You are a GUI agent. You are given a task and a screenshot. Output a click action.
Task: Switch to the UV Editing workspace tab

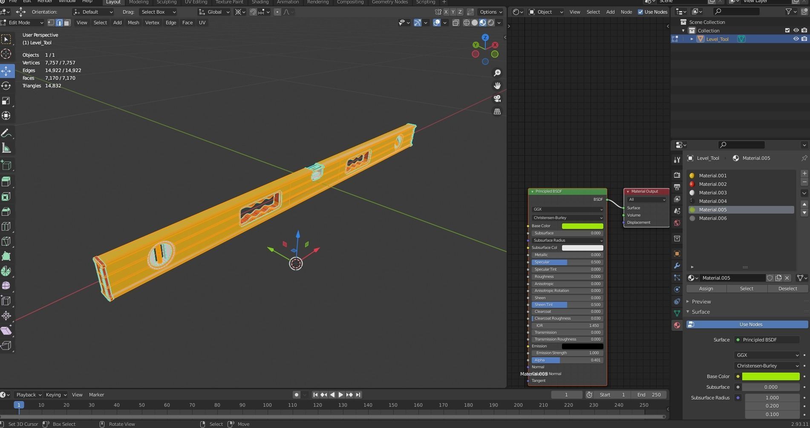tap(196, 2)
